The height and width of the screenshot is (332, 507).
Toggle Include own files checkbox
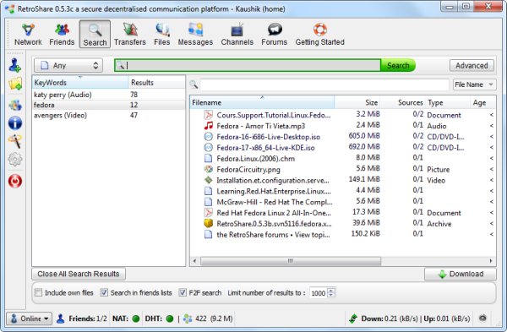(x=38, y=292)
